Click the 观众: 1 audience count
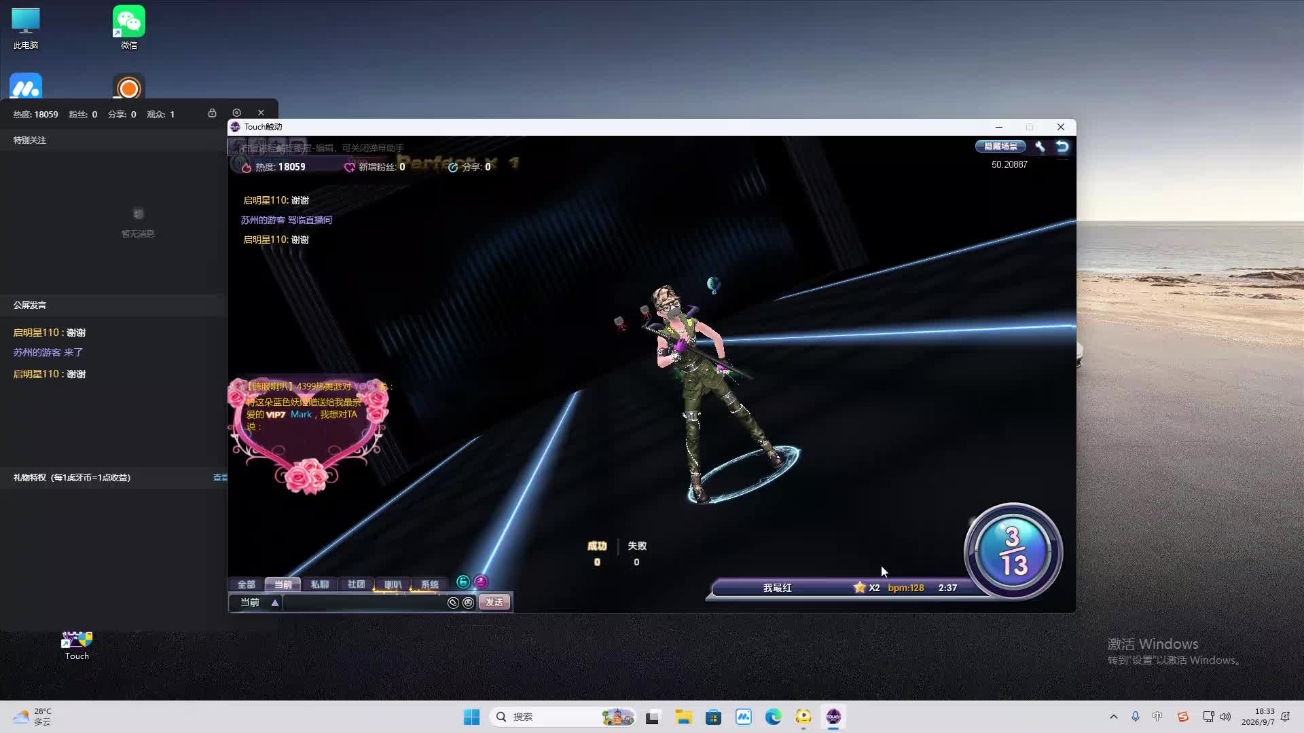 161,114
